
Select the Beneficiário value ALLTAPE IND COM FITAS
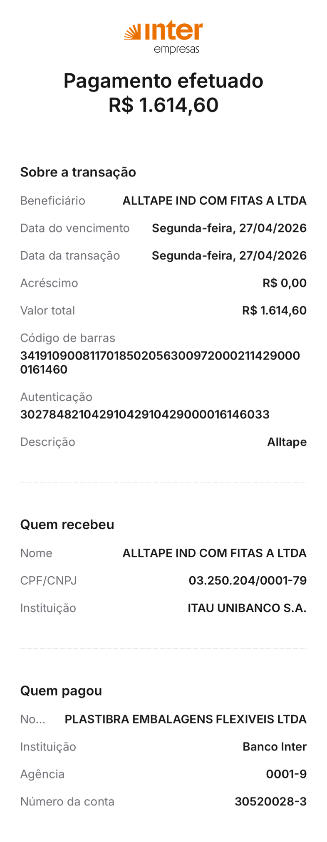(x=214, y=201)
